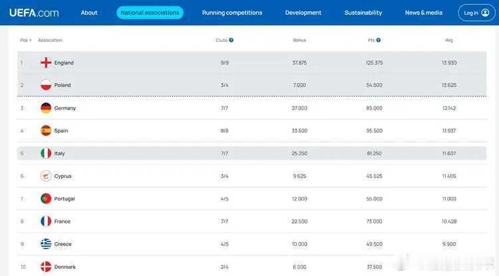Click Italy's average 11.607
The image size is (499, 276).
click(449, 153)
